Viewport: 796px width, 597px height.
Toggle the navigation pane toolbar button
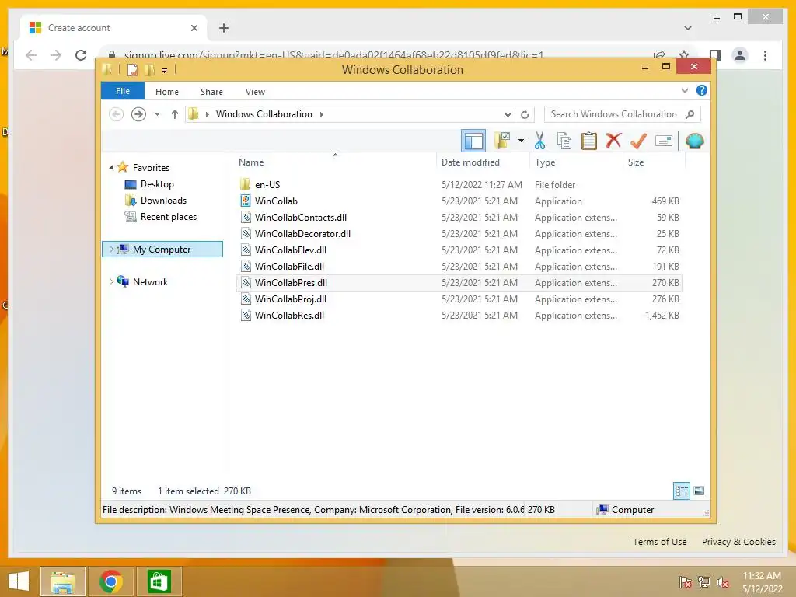click(x=473, y=141)
